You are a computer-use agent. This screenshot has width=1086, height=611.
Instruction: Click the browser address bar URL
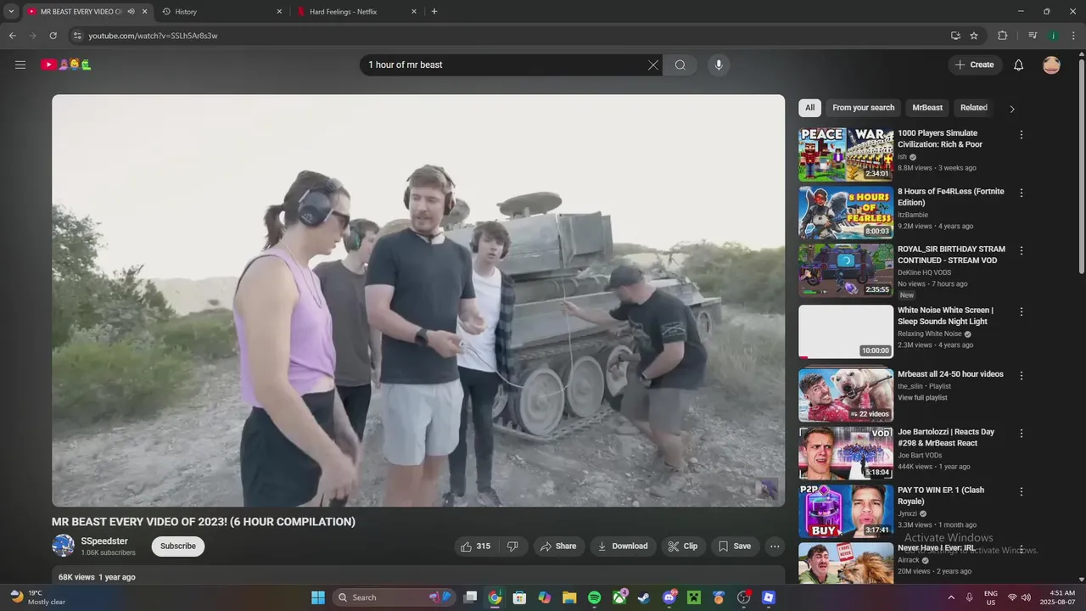pyautogui.click(x=154, y=36)
